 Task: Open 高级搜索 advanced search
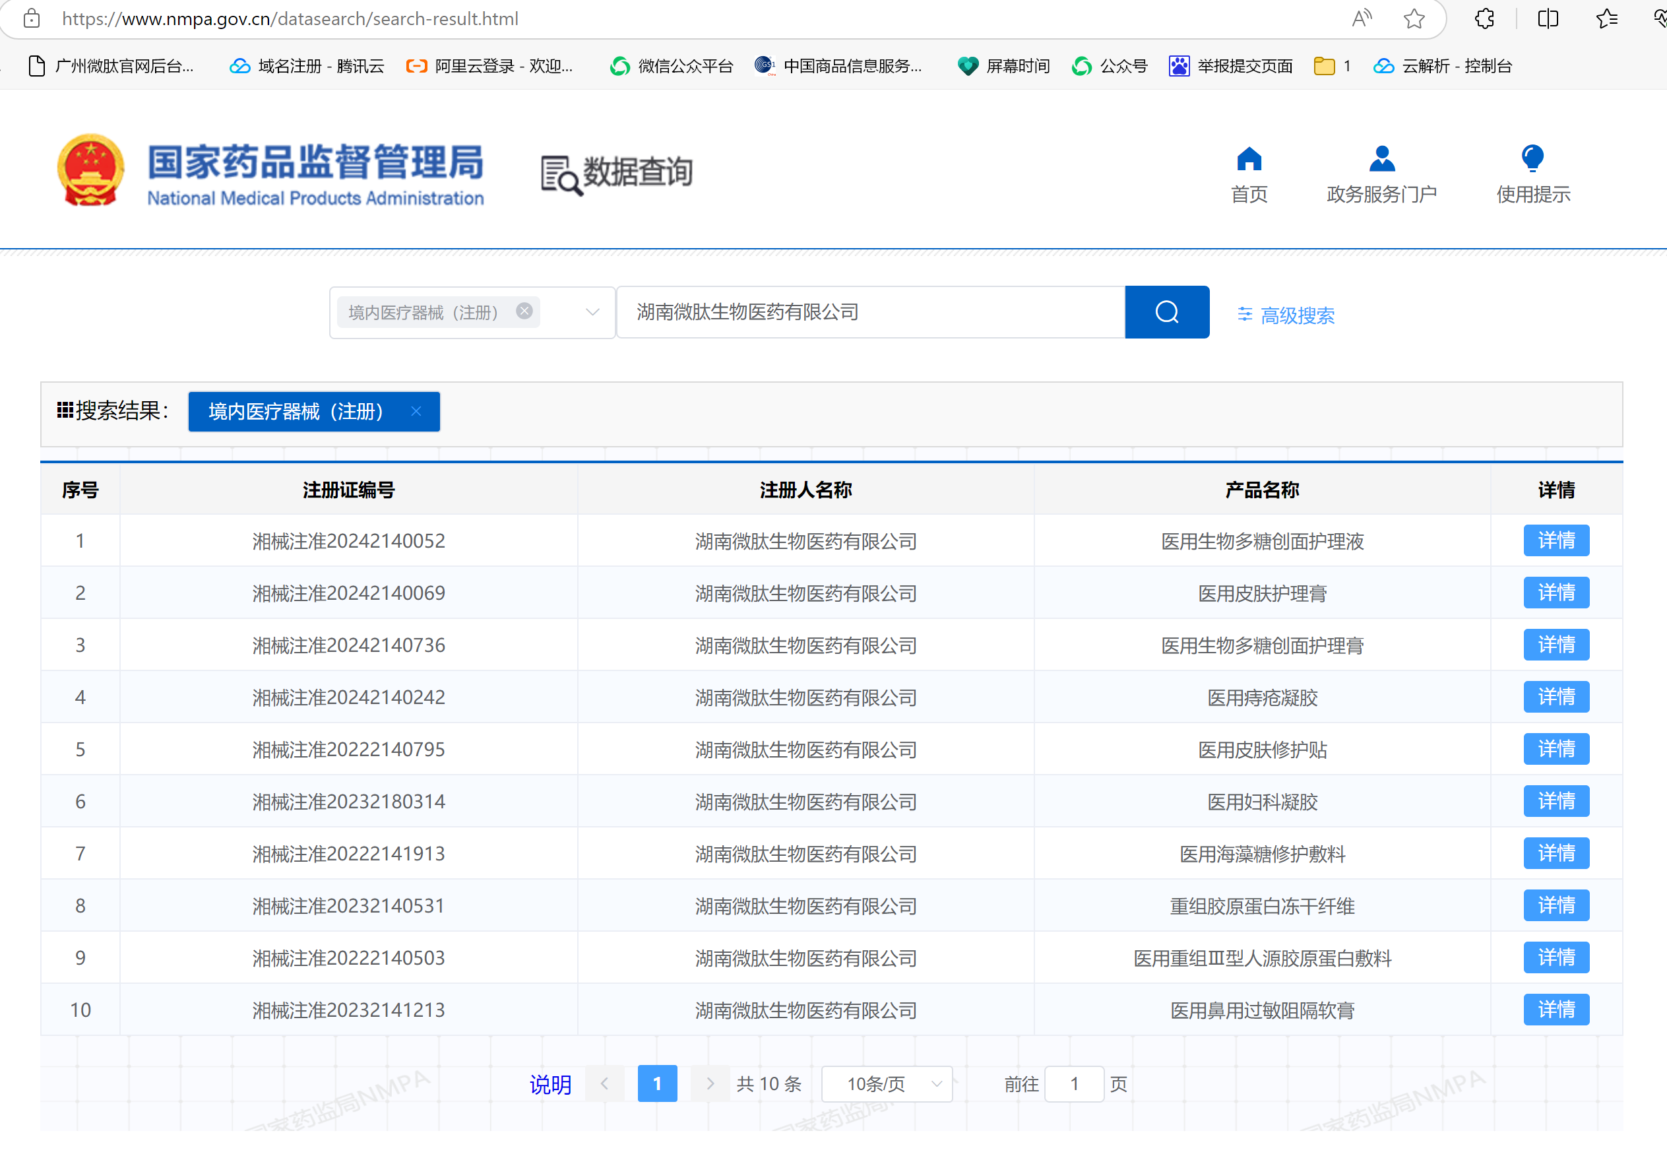point(1286,315)
